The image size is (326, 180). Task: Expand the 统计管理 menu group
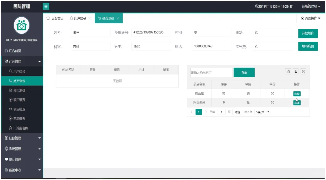pos(22,159)
